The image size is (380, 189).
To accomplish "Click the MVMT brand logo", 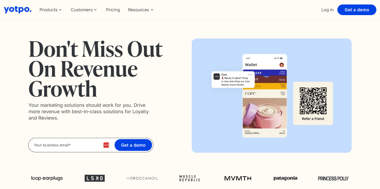I will click(238, 178).
